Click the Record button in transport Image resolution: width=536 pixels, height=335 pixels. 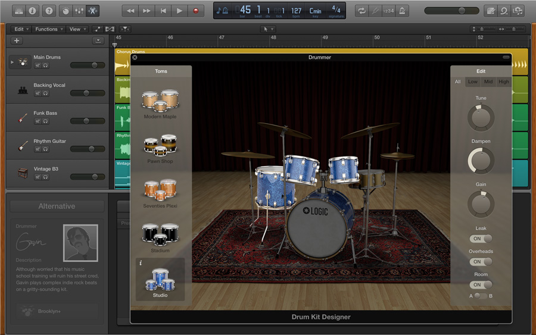click(x=195, y=11)
